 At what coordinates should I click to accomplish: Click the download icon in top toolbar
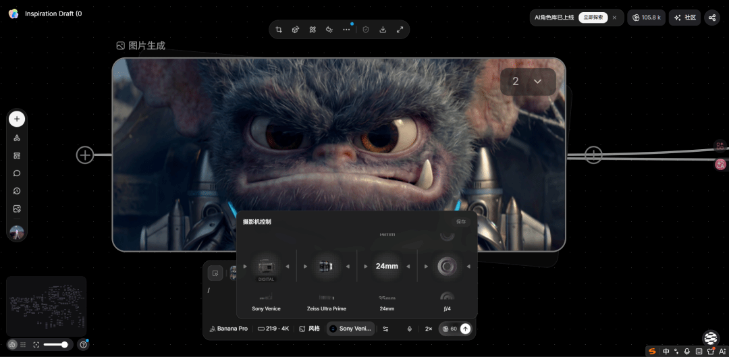(x=383, y=30)
